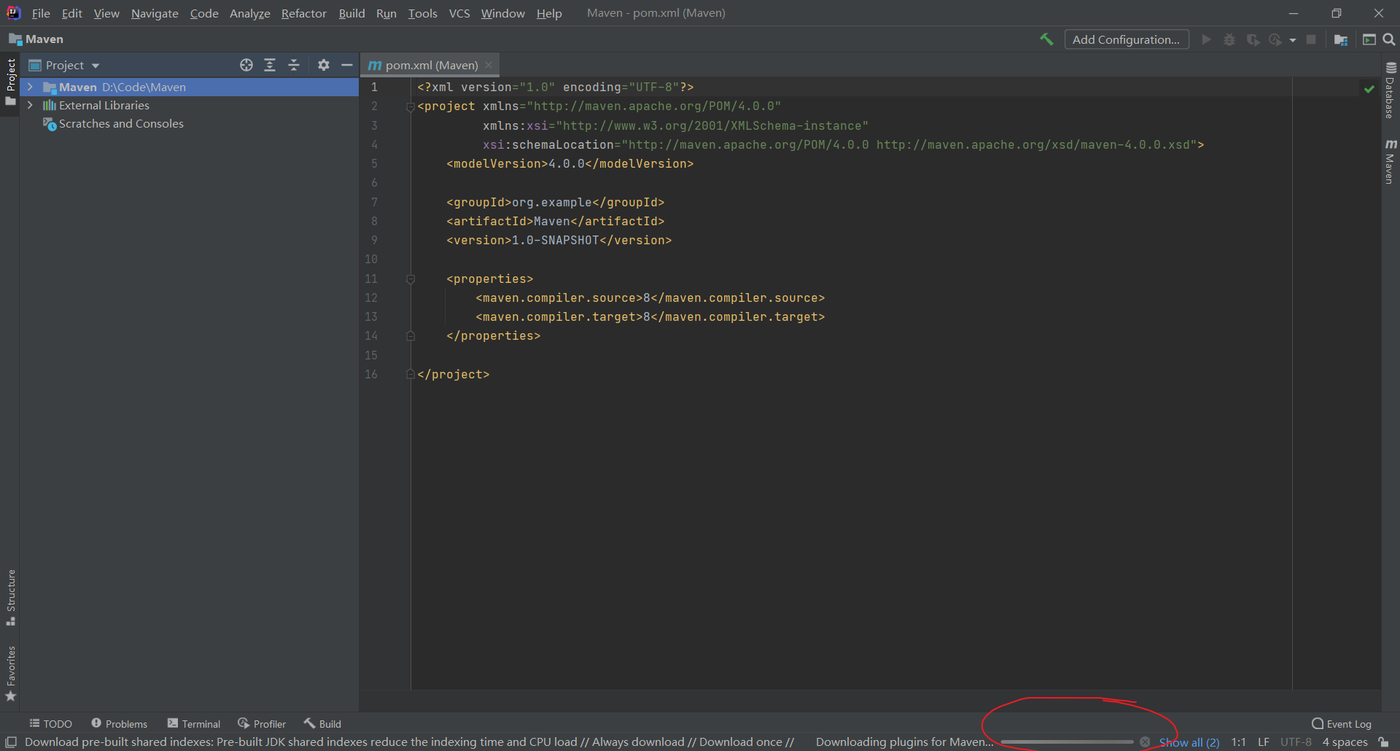Open the Terminal tool window

(x=194, y=723)
